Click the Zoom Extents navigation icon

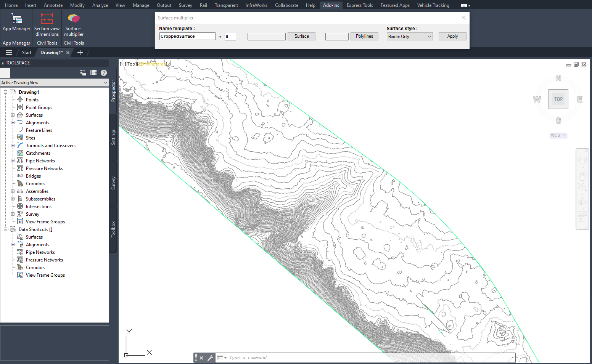click(582, 187)
